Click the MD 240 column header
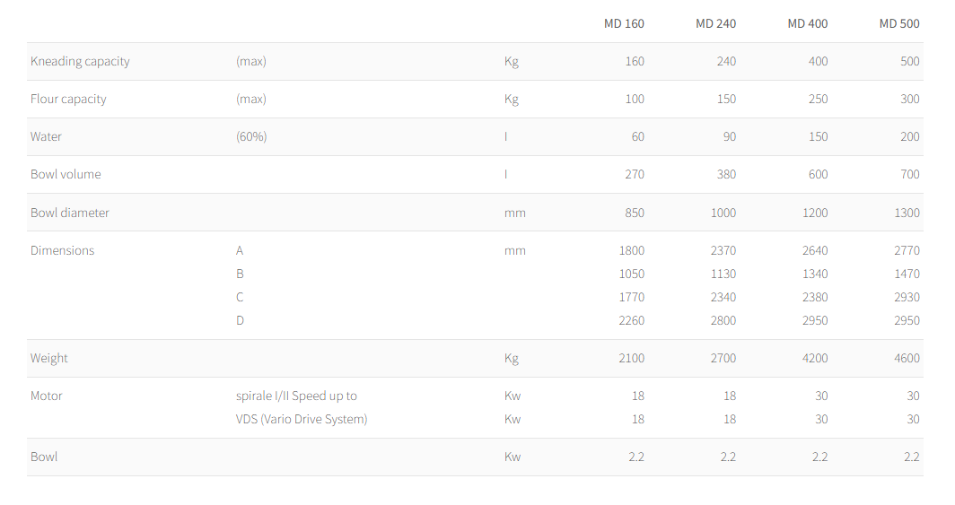 [715, 23]
